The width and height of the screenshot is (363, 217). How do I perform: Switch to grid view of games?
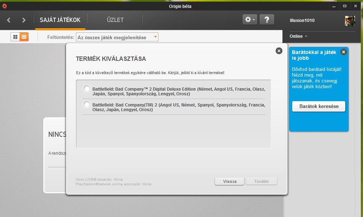point(15,37)
